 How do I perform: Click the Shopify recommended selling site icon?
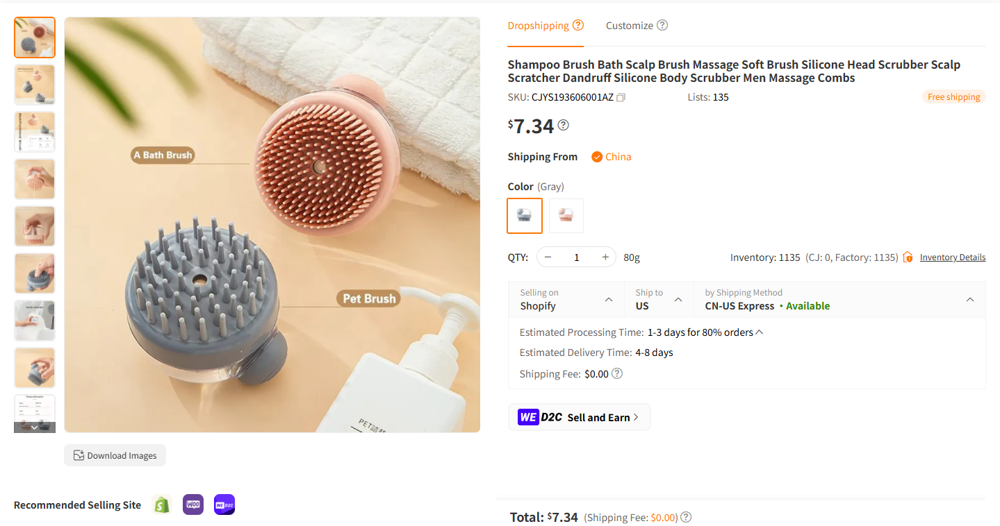pos(162,504)
